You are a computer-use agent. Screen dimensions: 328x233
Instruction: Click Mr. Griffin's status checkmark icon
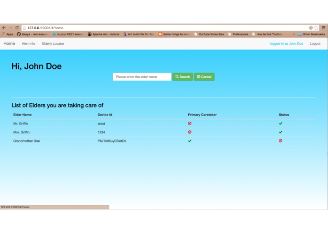280,123
